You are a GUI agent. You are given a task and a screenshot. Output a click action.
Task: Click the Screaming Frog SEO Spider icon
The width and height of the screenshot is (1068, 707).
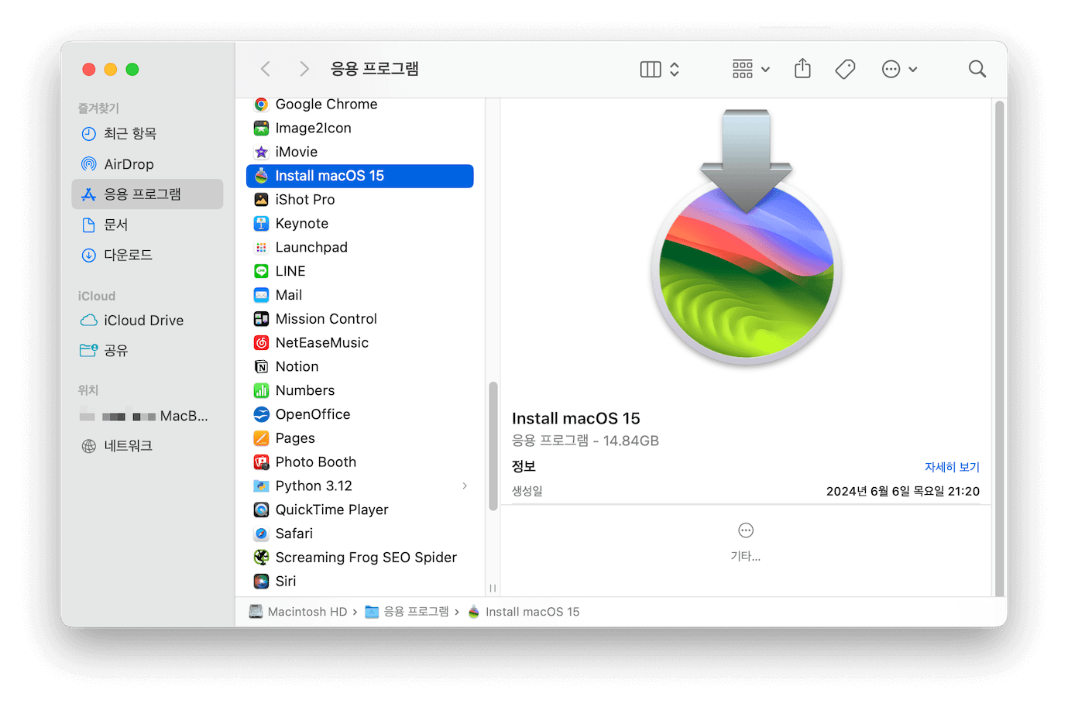pyautogui.click(x=262, y=558)
